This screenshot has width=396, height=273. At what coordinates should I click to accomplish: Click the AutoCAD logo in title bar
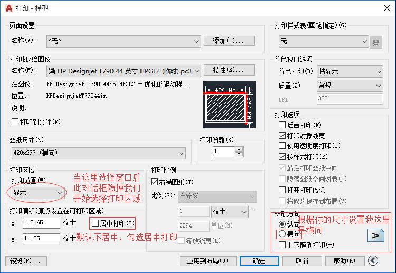[8, 7]
